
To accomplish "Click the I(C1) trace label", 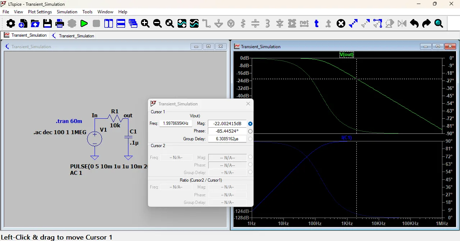I will pos(347,138).
